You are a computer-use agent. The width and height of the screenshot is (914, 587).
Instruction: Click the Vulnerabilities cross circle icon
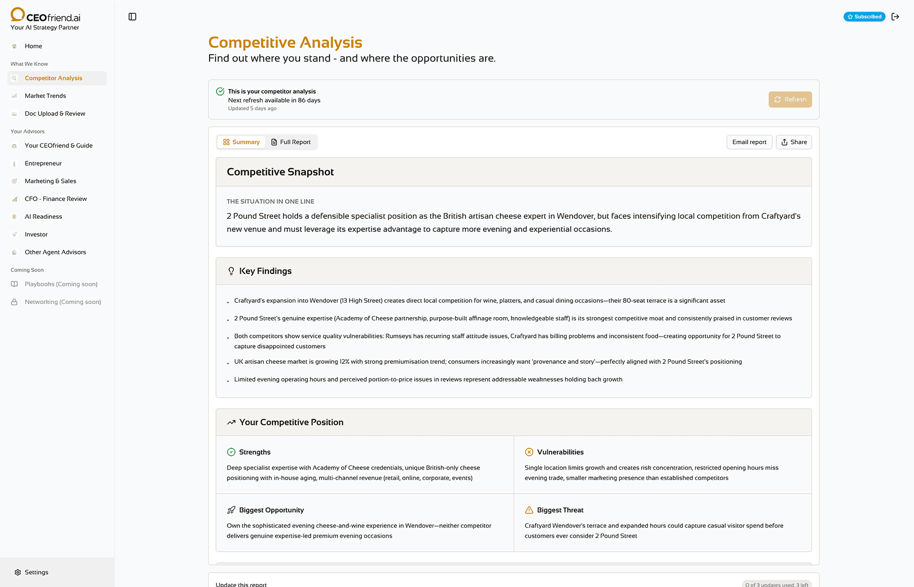(529, 452)
